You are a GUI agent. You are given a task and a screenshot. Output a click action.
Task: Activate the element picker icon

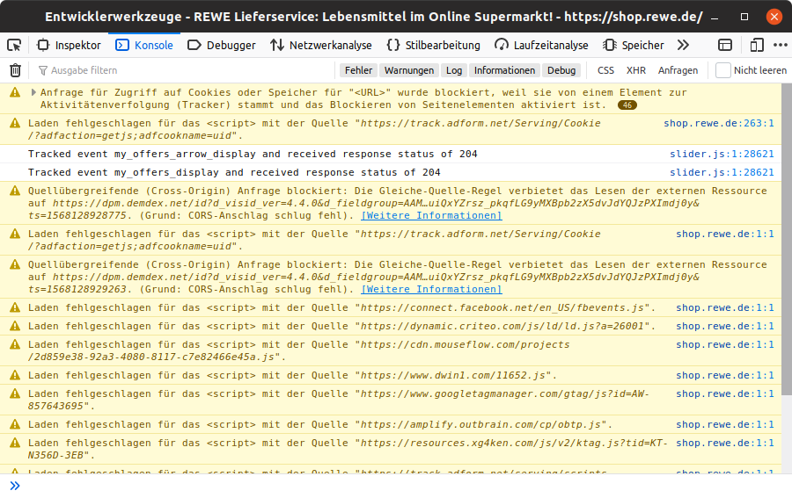[14, 46]
